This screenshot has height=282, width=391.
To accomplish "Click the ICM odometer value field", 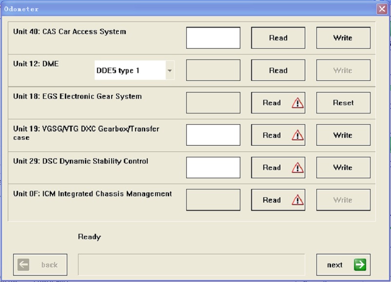I will [x=213, y=200].
